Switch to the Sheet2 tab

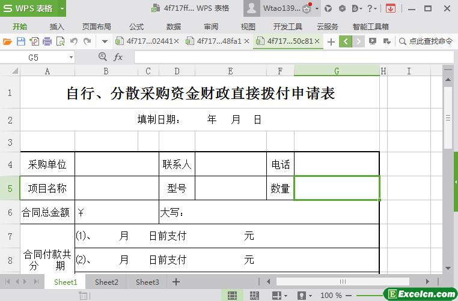tap(106, 282)
